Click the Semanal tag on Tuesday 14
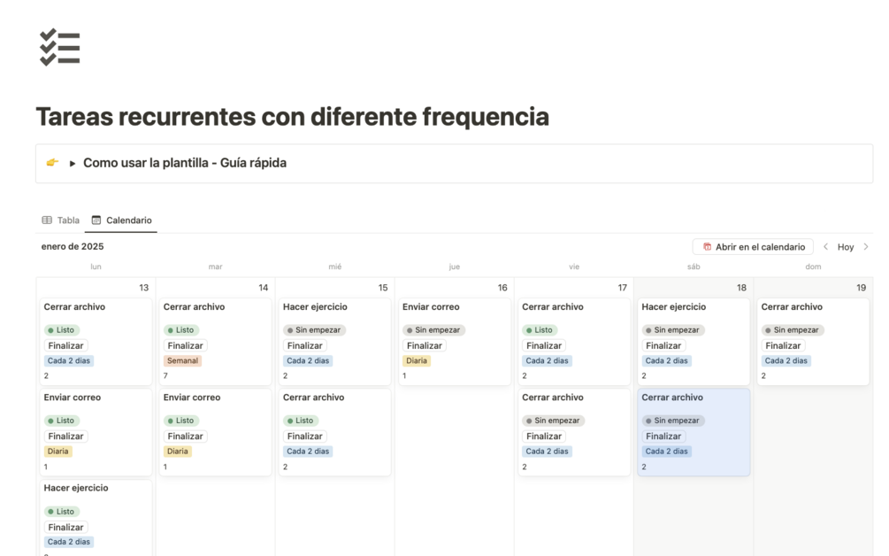The image size is (889, 556). click(x=182, y=361)
